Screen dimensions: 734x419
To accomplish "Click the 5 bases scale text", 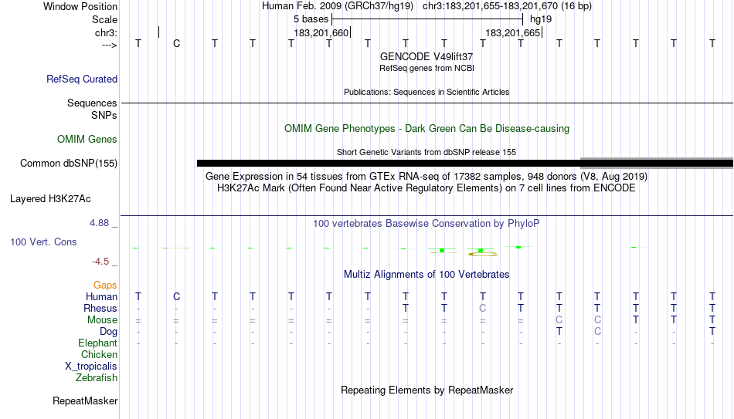I will click(311, 19).
